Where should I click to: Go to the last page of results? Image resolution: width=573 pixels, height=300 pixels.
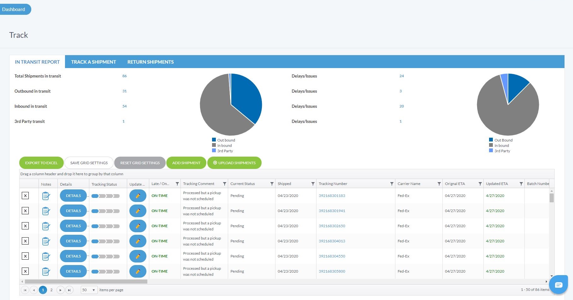click(x=69, y=290)
